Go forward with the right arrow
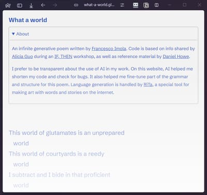 coord(55,5)
